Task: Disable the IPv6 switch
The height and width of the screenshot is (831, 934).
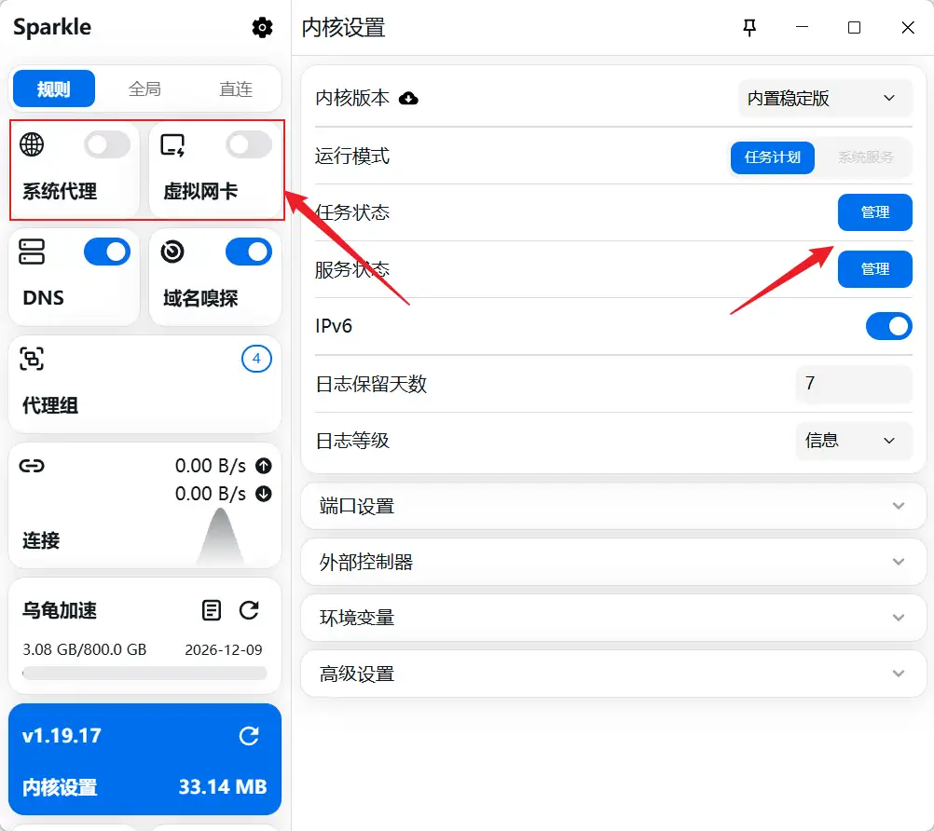Action: [888, 326]
